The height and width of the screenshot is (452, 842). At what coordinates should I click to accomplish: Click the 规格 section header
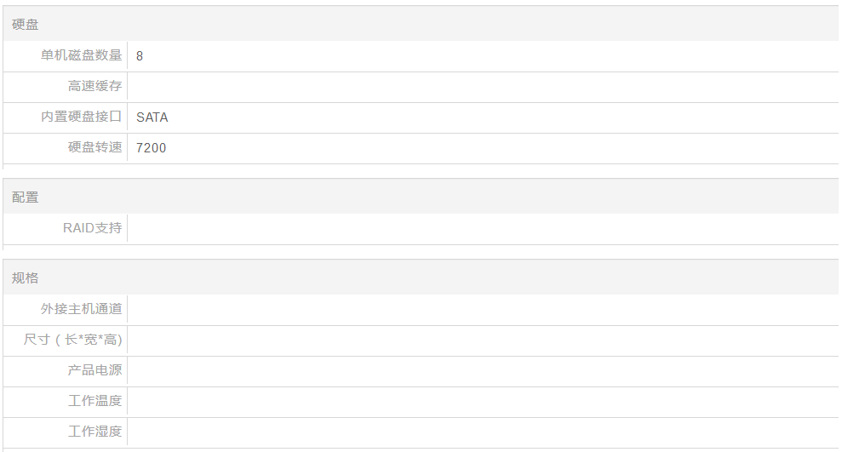pos(26,277)
